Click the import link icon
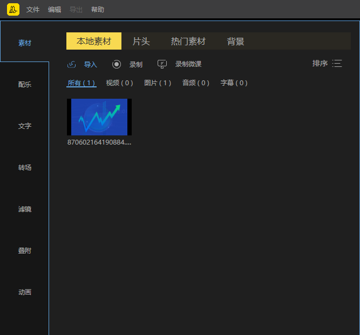Viewport: 360px width, 335px height. click(71, 65)
